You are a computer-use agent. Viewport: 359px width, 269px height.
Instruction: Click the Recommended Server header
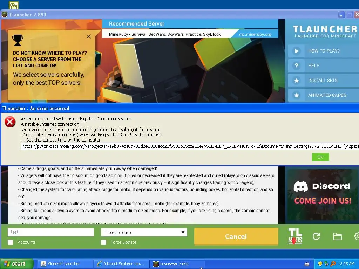point(136,24)
